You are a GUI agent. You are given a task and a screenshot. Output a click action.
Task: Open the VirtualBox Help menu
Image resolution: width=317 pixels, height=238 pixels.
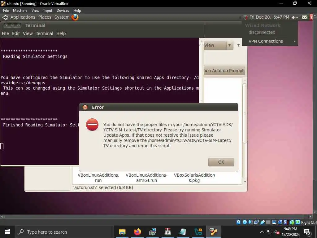77,11
